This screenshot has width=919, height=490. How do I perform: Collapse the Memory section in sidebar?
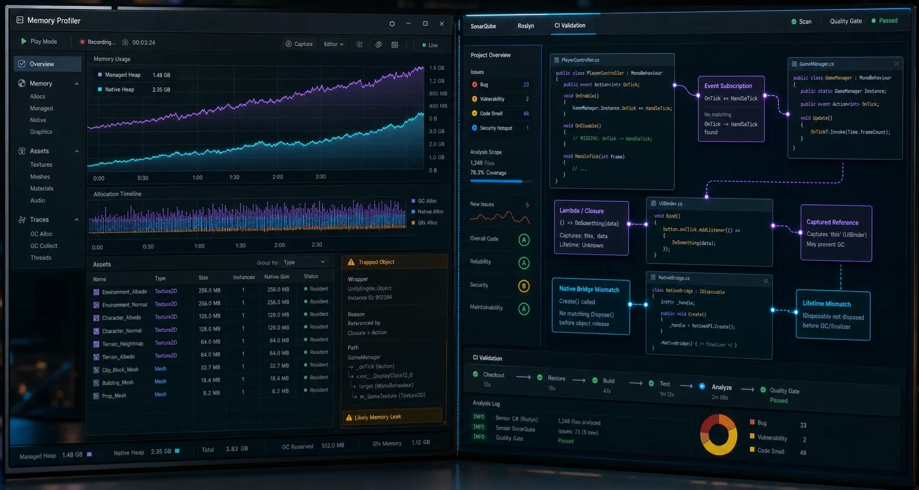pyautogui.click(x=77, y=84)
